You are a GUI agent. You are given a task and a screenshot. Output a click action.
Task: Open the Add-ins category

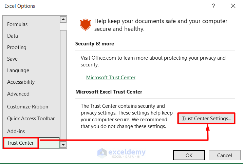click(x=16, y=131)
